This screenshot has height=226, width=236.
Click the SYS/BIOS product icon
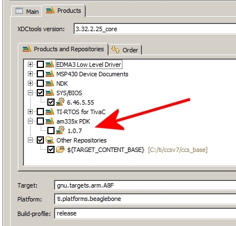(50, 93)
